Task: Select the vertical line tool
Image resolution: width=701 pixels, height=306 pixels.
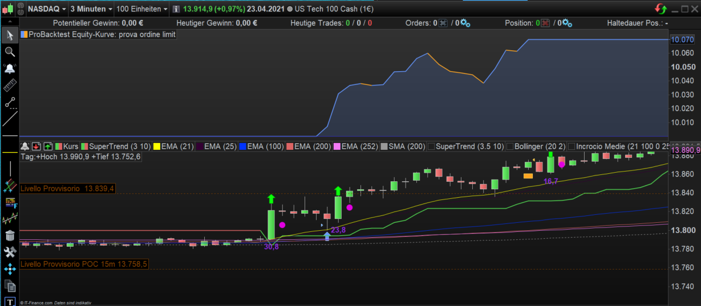Action: tap(10, 169)
